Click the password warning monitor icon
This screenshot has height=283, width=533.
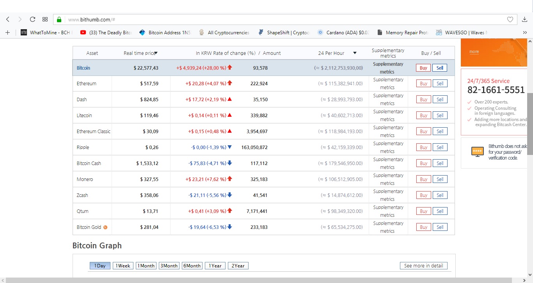point(478,152)
